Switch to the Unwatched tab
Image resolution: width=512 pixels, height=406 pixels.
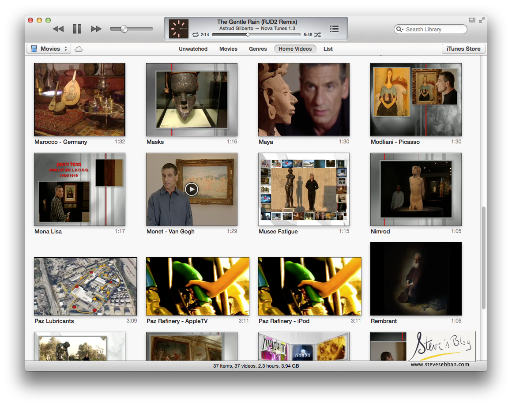193,49
